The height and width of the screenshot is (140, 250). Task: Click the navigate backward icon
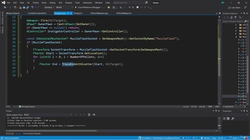coord(5,7)
